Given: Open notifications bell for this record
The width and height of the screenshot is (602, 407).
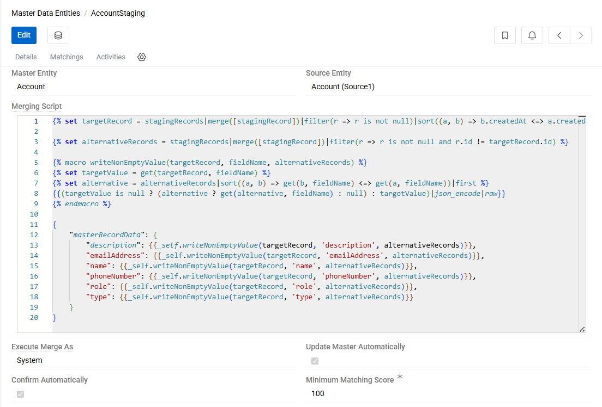Looking at the screenshot, I should (532, 35).
